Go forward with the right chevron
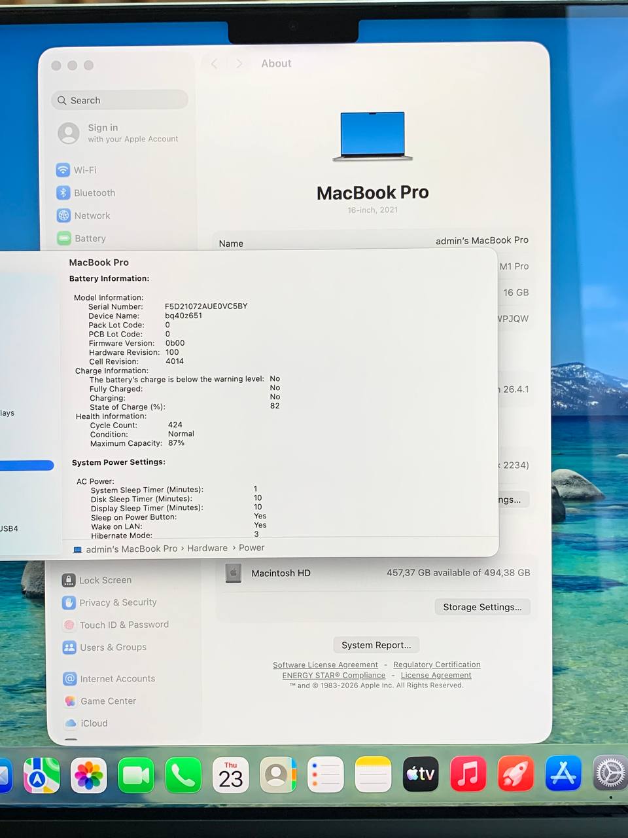 pyautogui.click(x=239, y=64)
